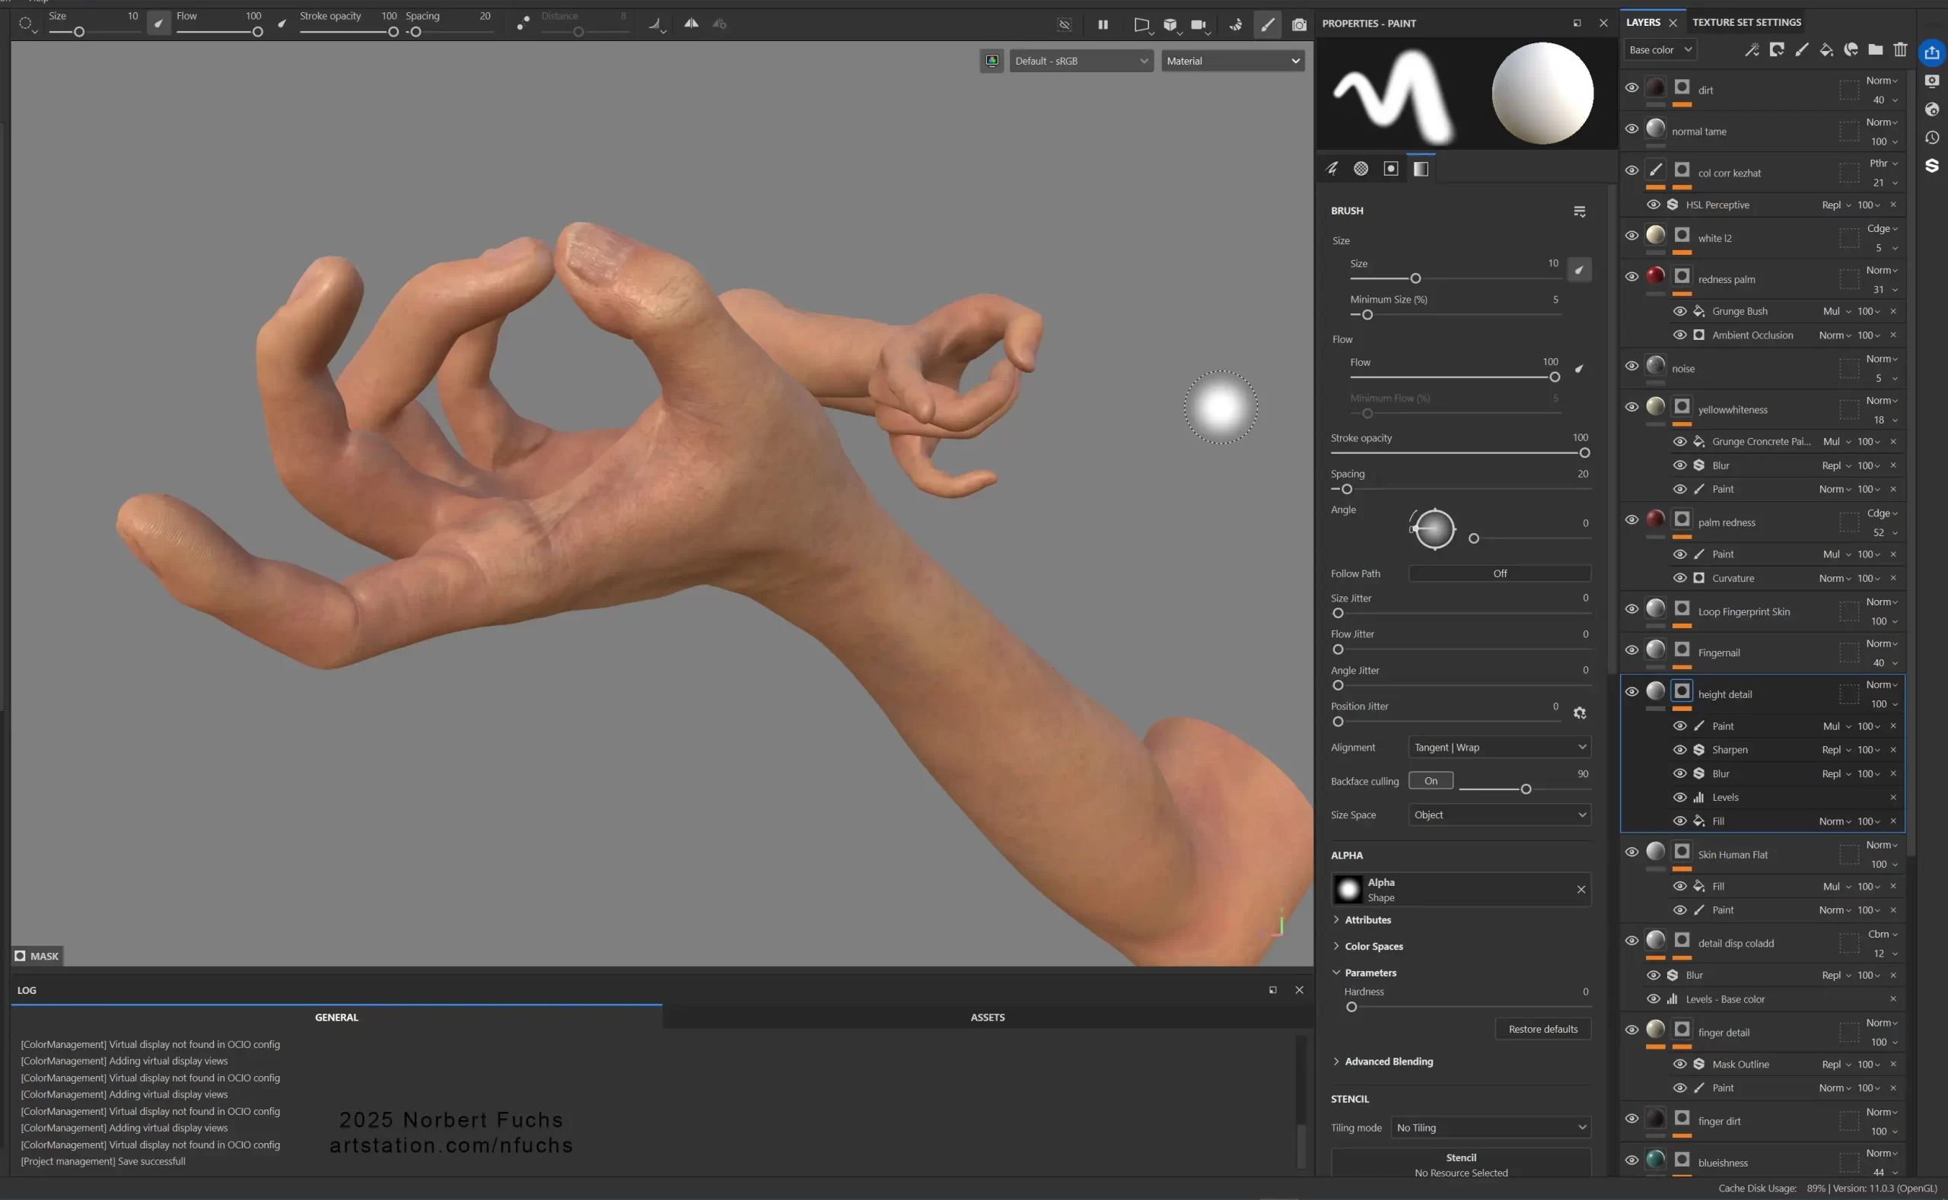Hide the dirt layer

pos(1632,87)
